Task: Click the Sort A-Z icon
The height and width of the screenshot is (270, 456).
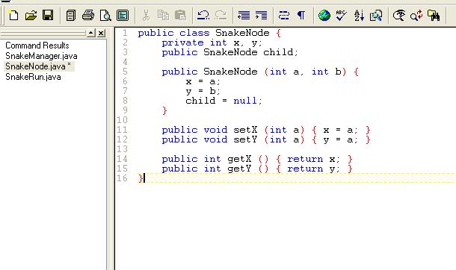Action: 359,15
